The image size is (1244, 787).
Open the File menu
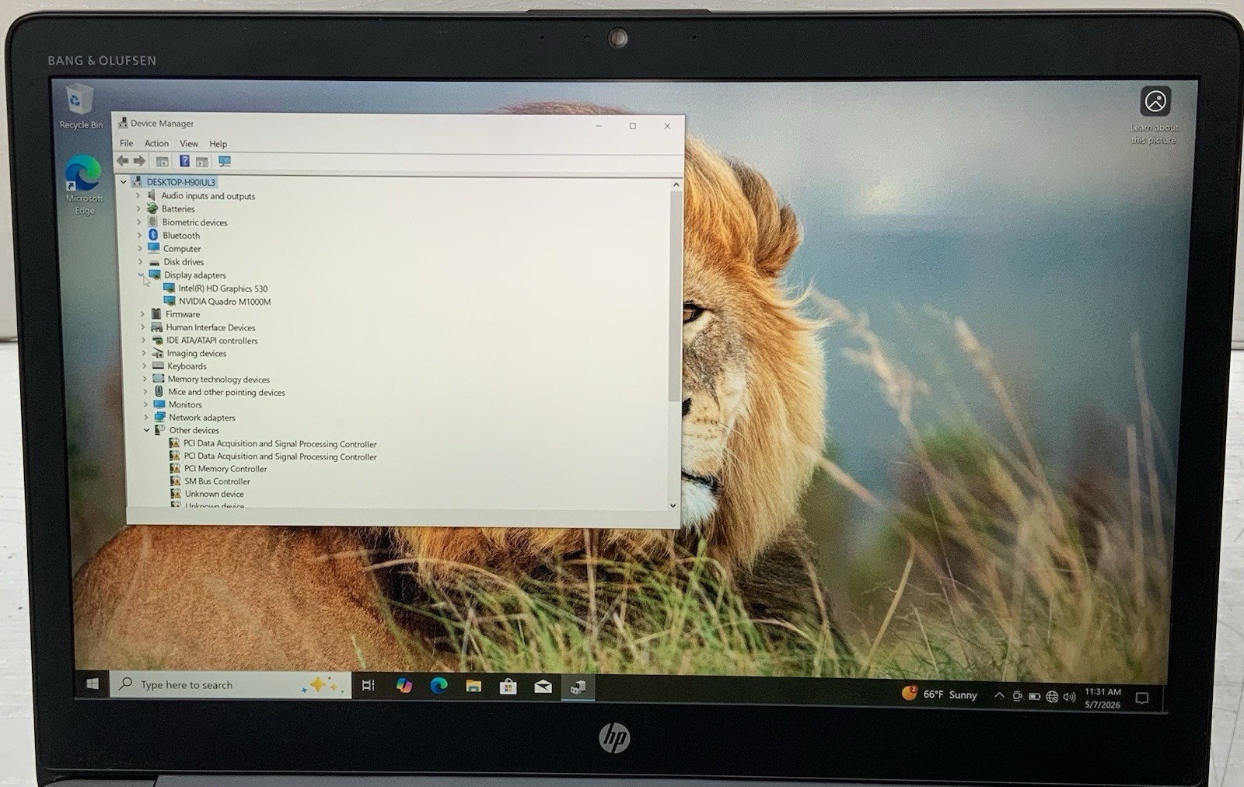tap(126, 143)
